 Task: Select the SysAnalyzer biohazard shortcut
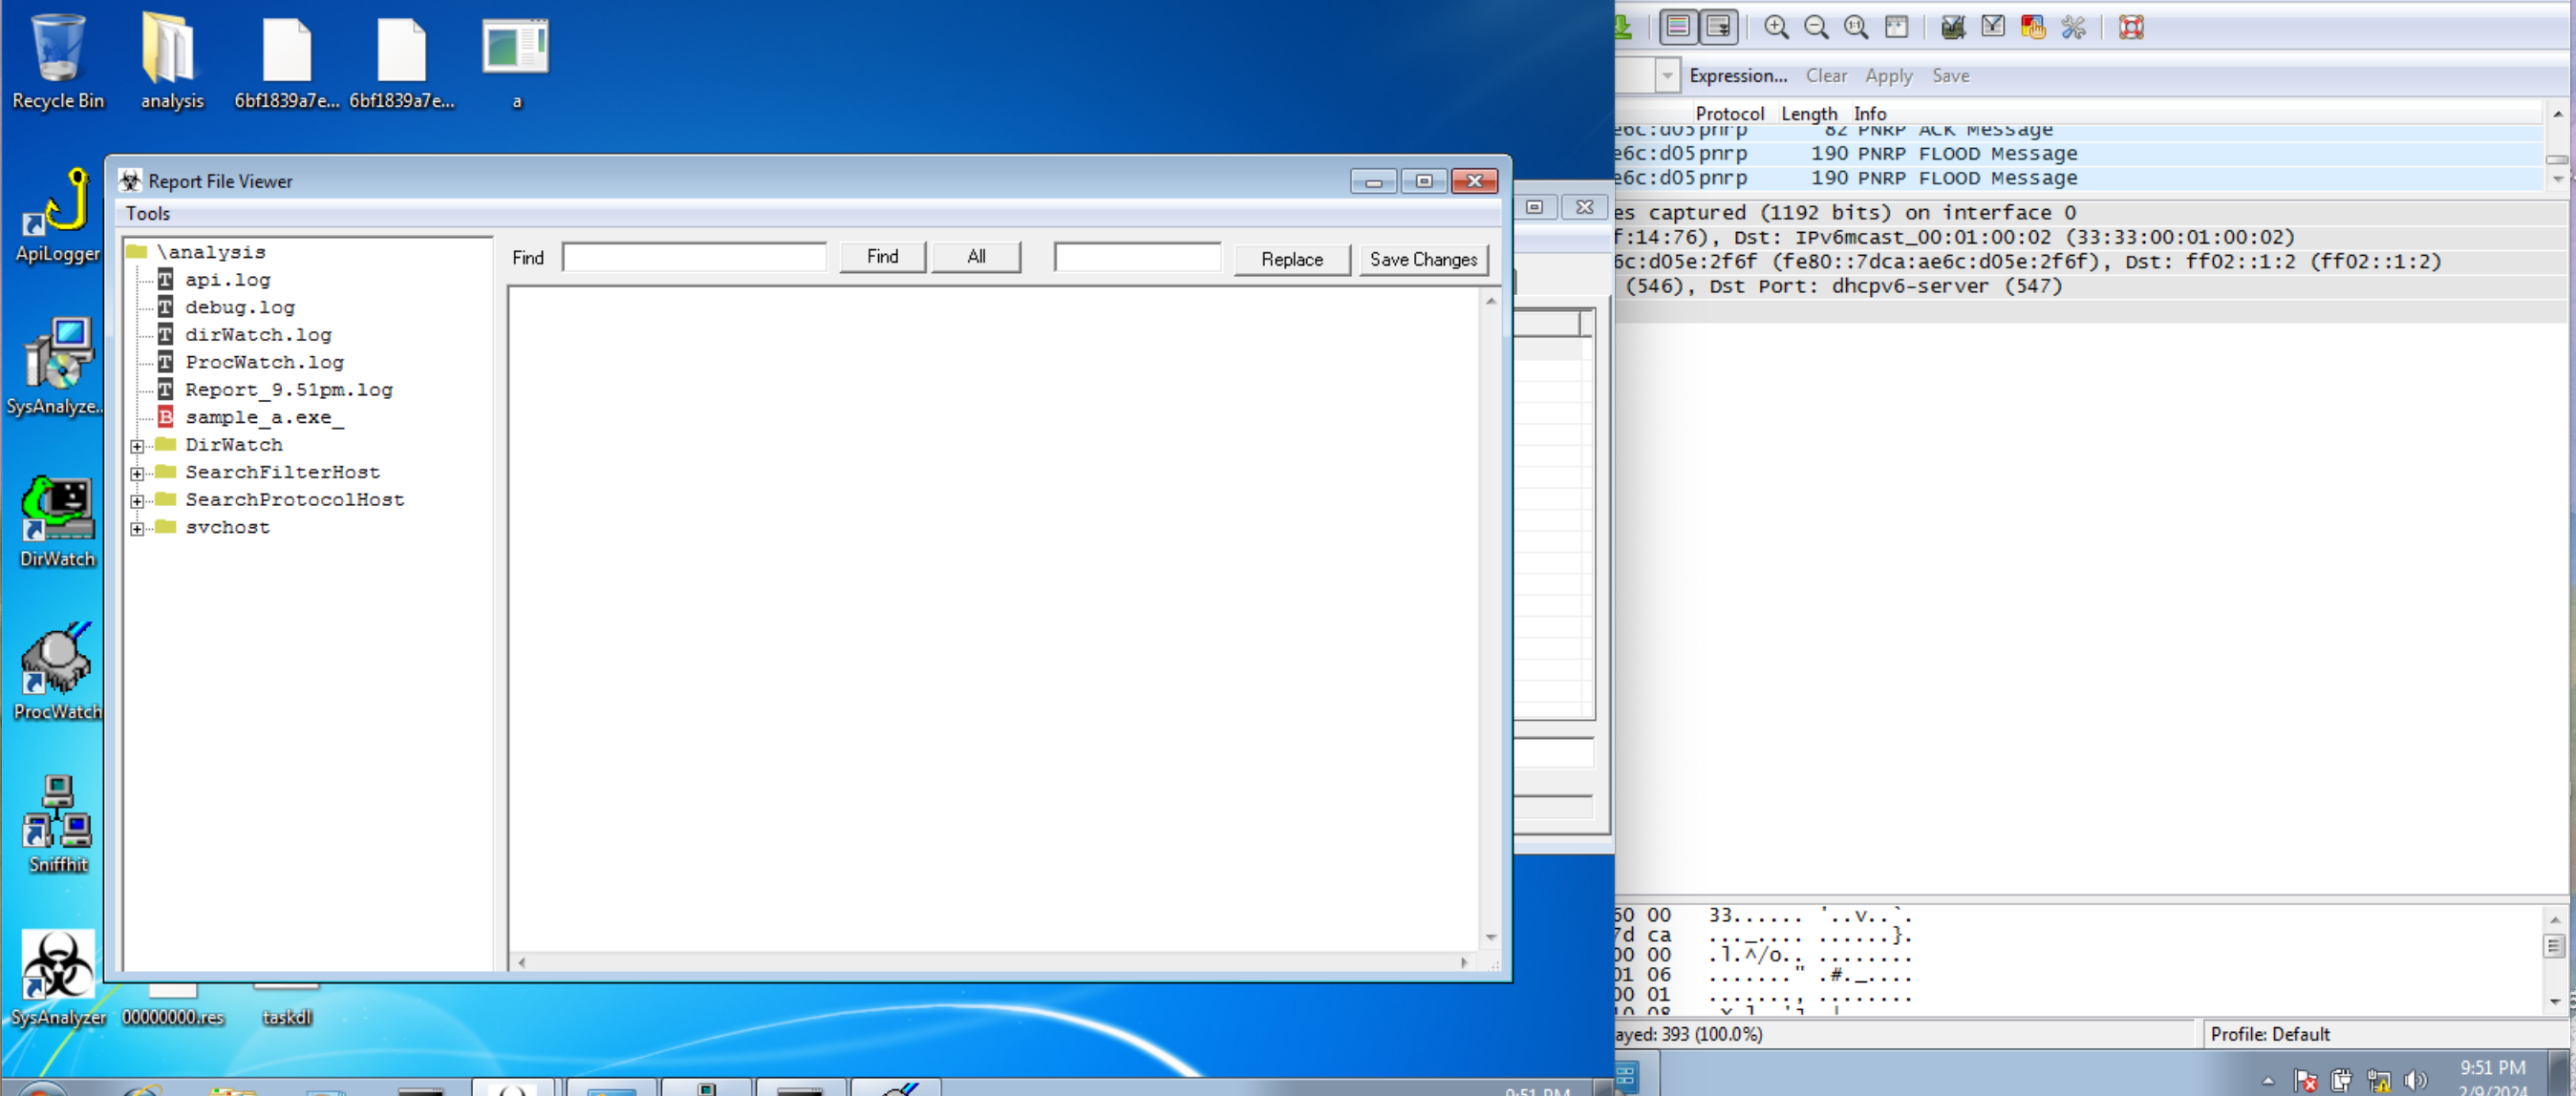coord(58,977)
